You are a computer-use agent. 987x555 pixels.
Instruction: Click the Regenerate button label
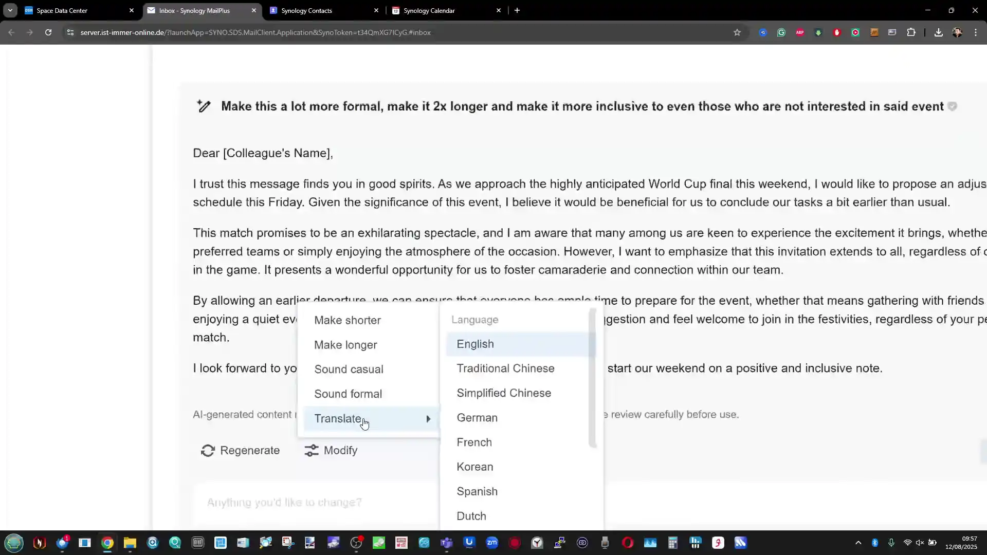tap(250, 451)
